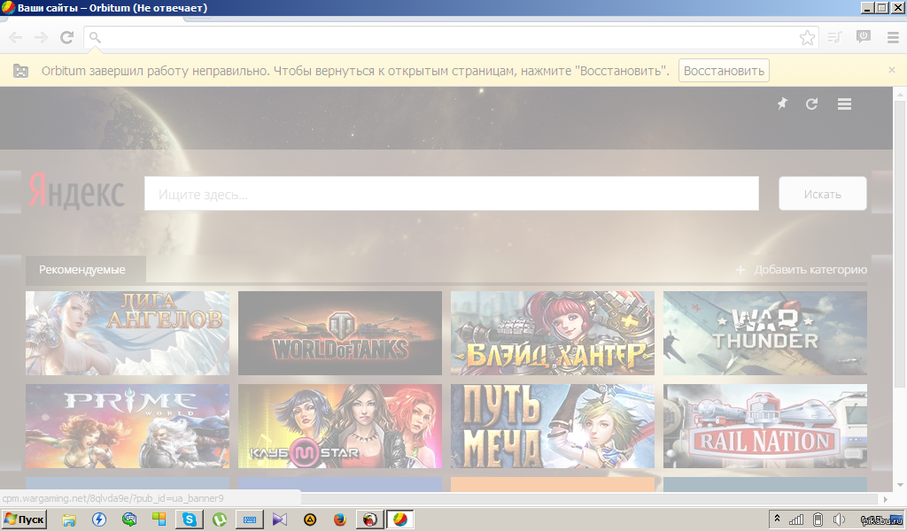Image resolution: width=907 pixels, height=531 pixels.
Task: Focus the Yandex "Ищите здесь..." search field
Action: (x=451, y=194)
